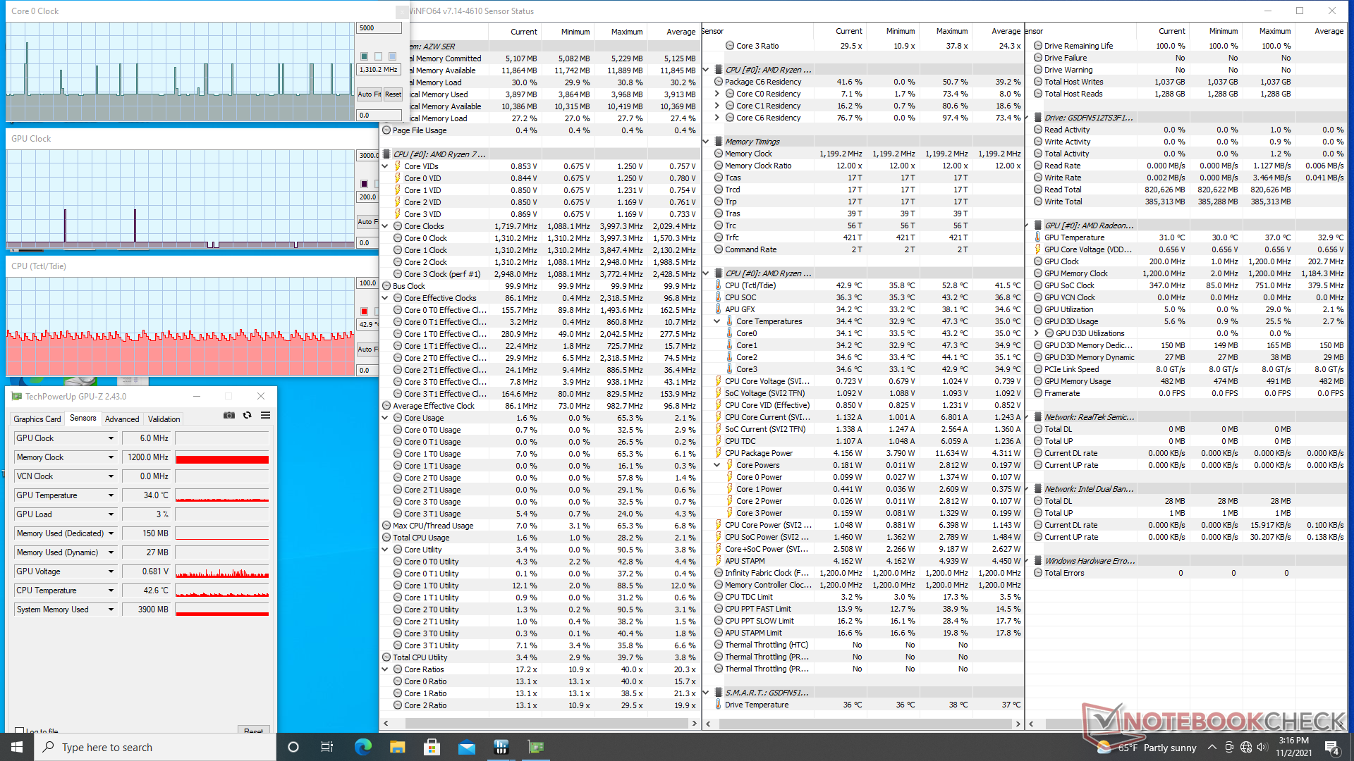Click the taskbar clock showing 3:16 PM

coord(1293,747)
